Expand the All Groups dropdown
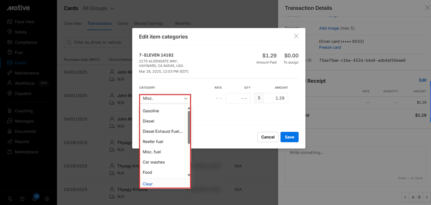 tap(99, 8)
